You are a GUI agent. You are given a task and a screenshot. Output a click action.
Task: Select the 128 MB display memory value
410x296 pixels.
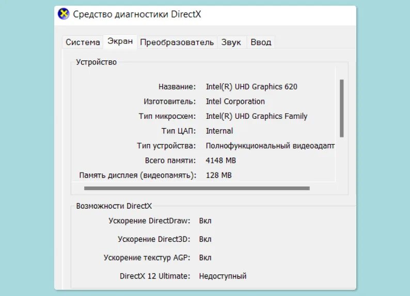[218, 175]
